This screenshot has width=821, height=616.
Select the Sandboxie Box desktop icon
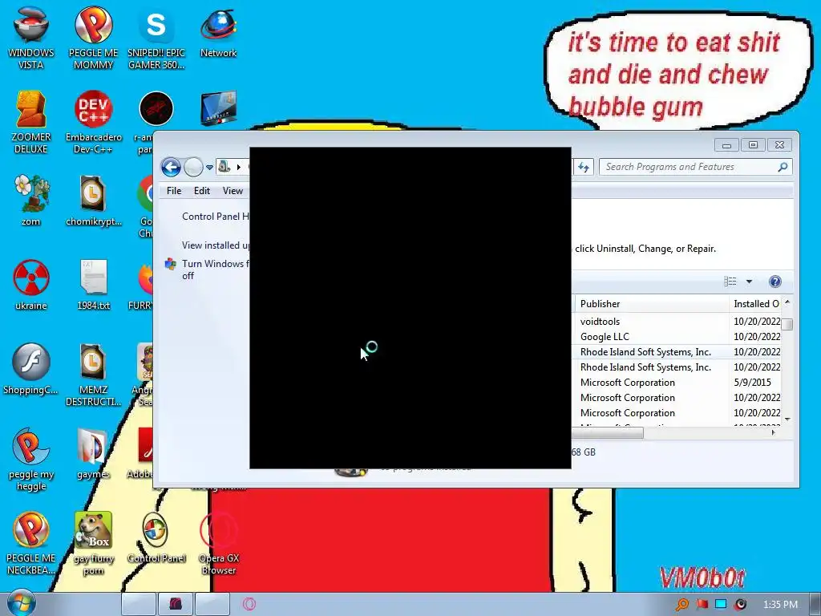tap(93, 543)
